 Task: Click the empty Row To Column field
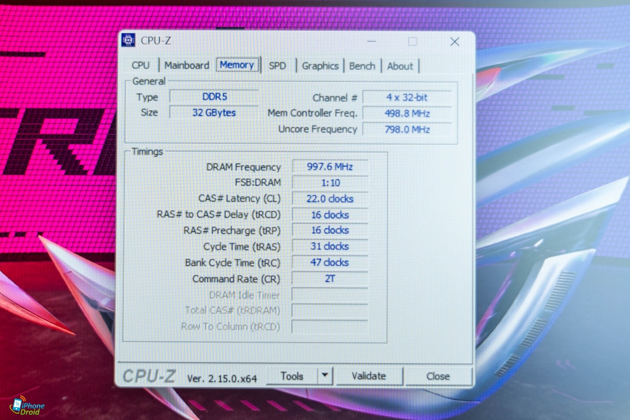coord(330,326)
